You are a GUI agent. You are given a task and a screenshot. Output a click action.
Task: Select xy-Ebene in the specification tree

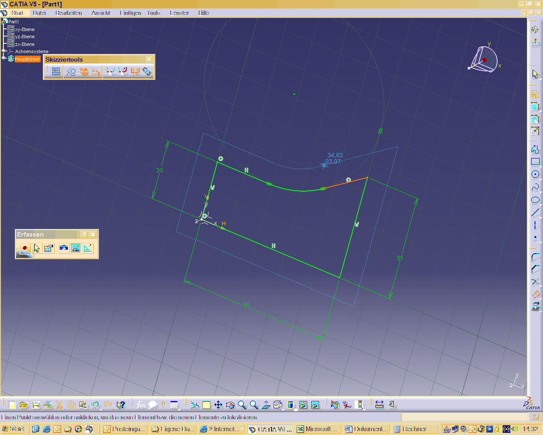pos(25,29)
